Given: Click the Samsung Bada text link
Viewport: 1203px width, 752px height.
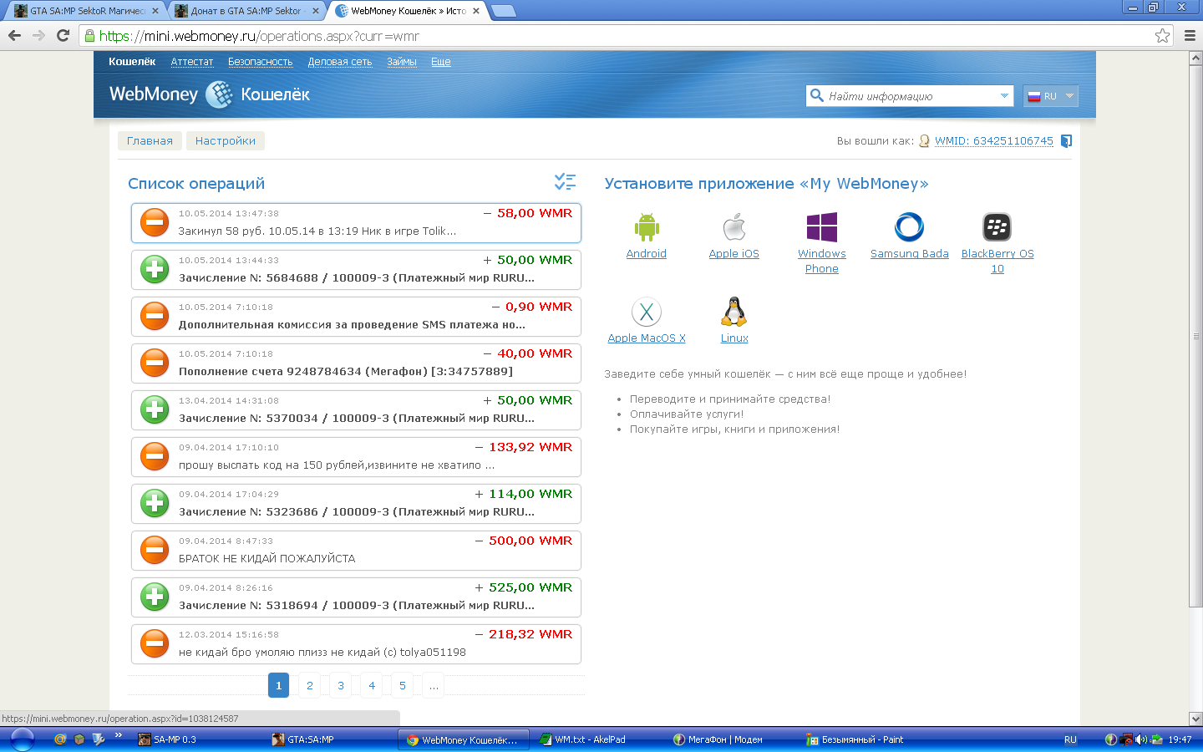Looking at the screenshot, I should (909, 253).
